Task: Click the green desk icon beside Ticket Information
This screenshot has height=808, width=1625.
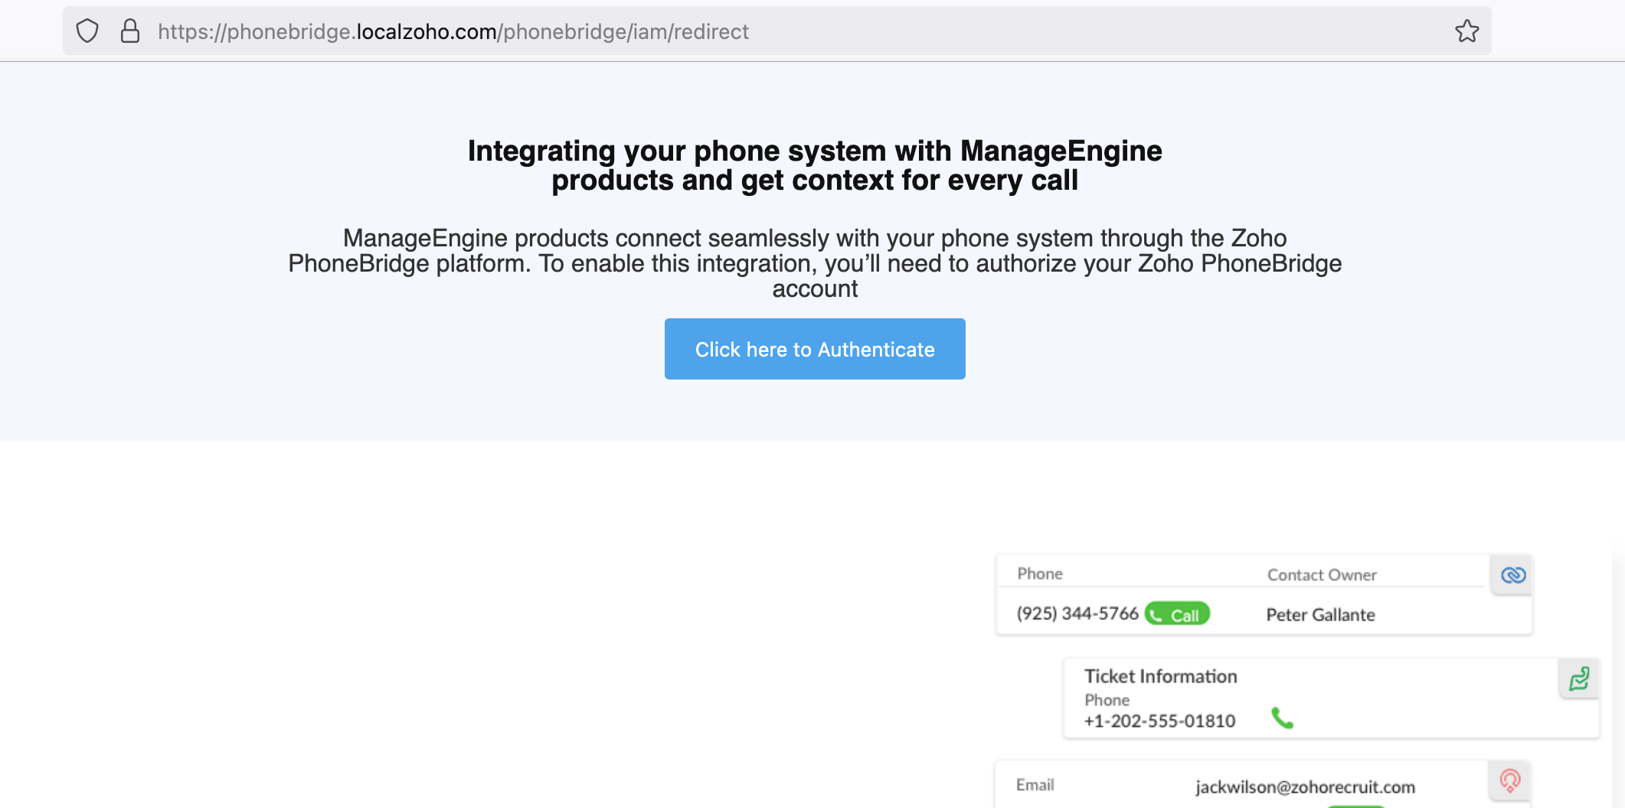Action: [x=1579, y=679]
